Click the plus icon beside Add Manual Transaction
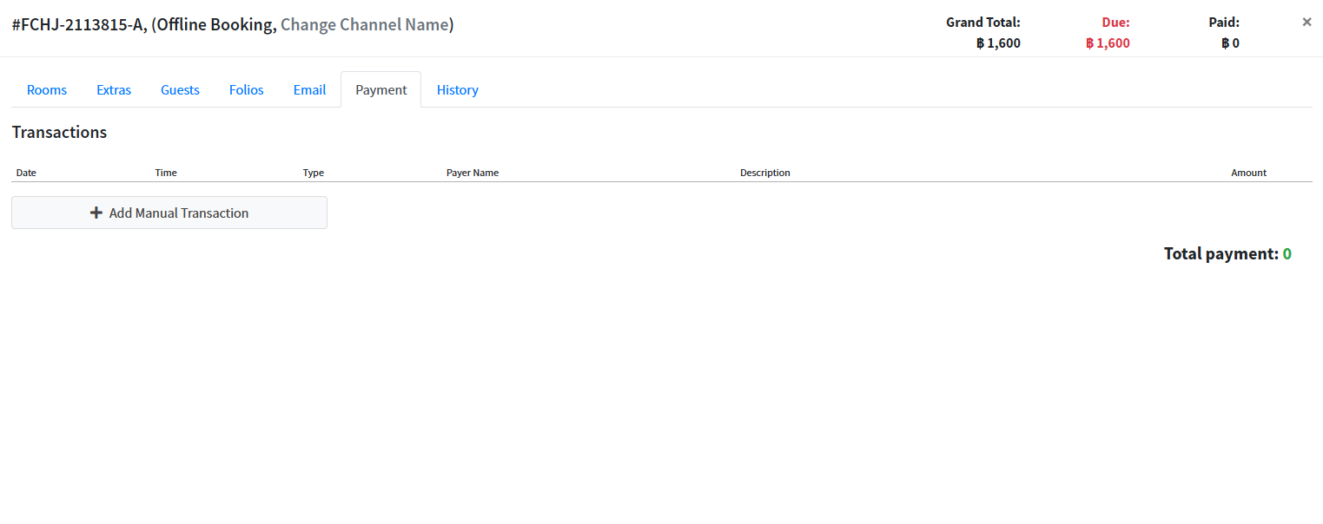 pyautogui.click(x=96, y=213)
